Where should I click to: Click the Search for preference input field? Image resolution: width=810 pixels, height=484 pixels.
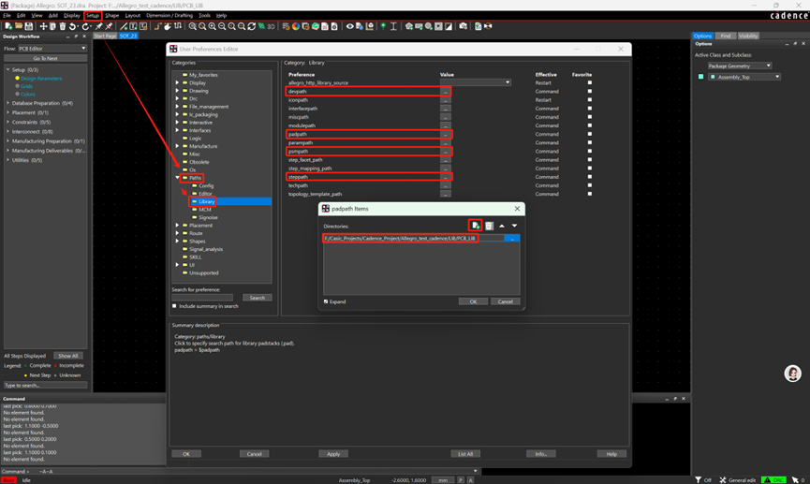coord(202,298)
